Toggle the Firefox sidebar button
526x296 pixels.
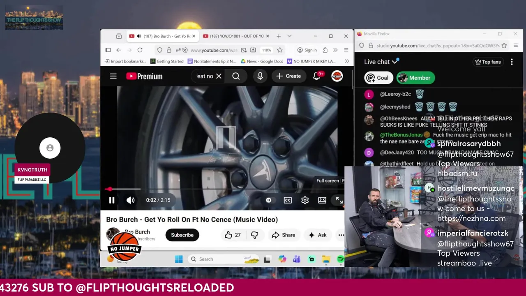click(x=108, y=50)
